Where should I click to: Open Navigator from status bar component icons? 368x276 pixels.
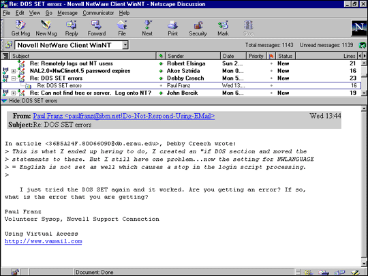tap(308, 273)
